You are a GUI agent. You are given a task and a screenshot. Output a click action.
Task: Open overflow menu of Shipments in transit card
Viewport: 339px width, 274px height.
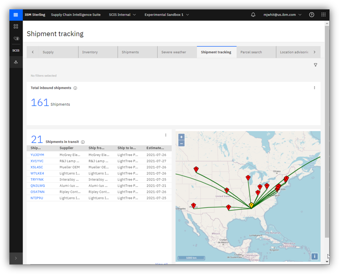166,135
